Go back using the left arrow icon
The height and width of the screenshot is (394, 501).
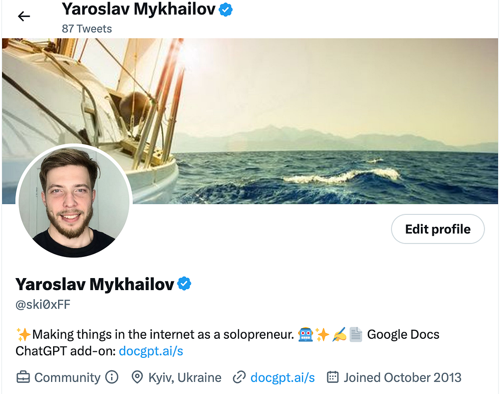tap(24, 16)
